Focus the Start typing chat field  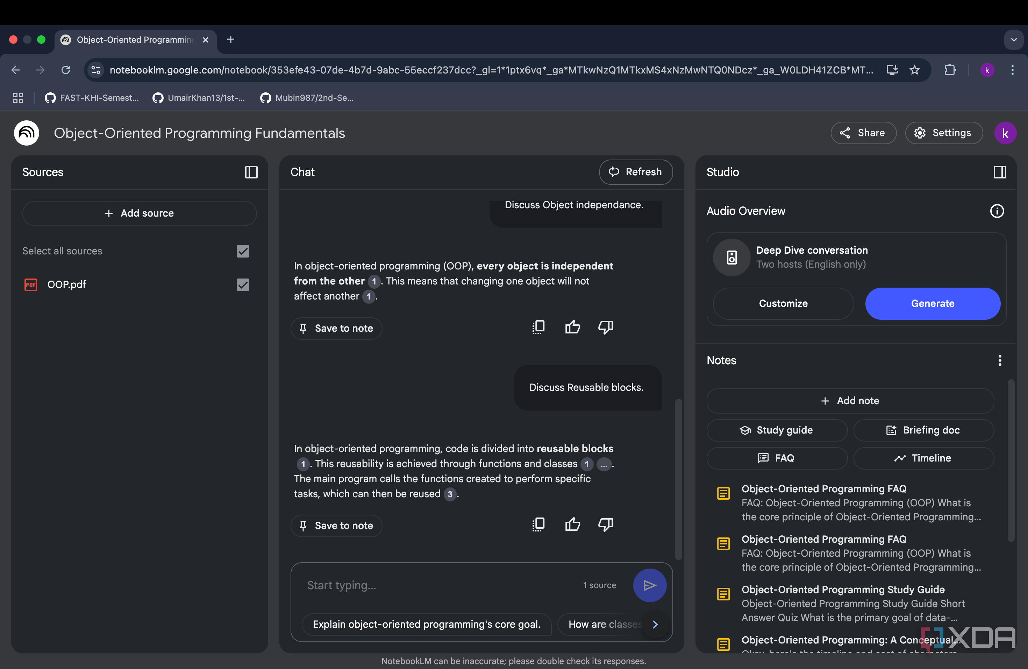[x=441, y=585]
